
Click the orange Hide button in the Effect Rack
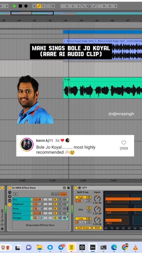[x=63, y=194]
